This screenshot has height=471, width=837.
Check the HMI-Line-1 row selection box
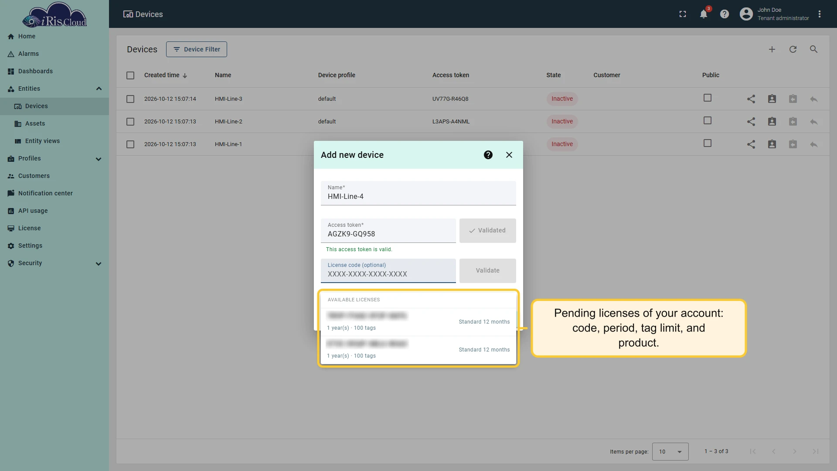click(x=130, y=144)
